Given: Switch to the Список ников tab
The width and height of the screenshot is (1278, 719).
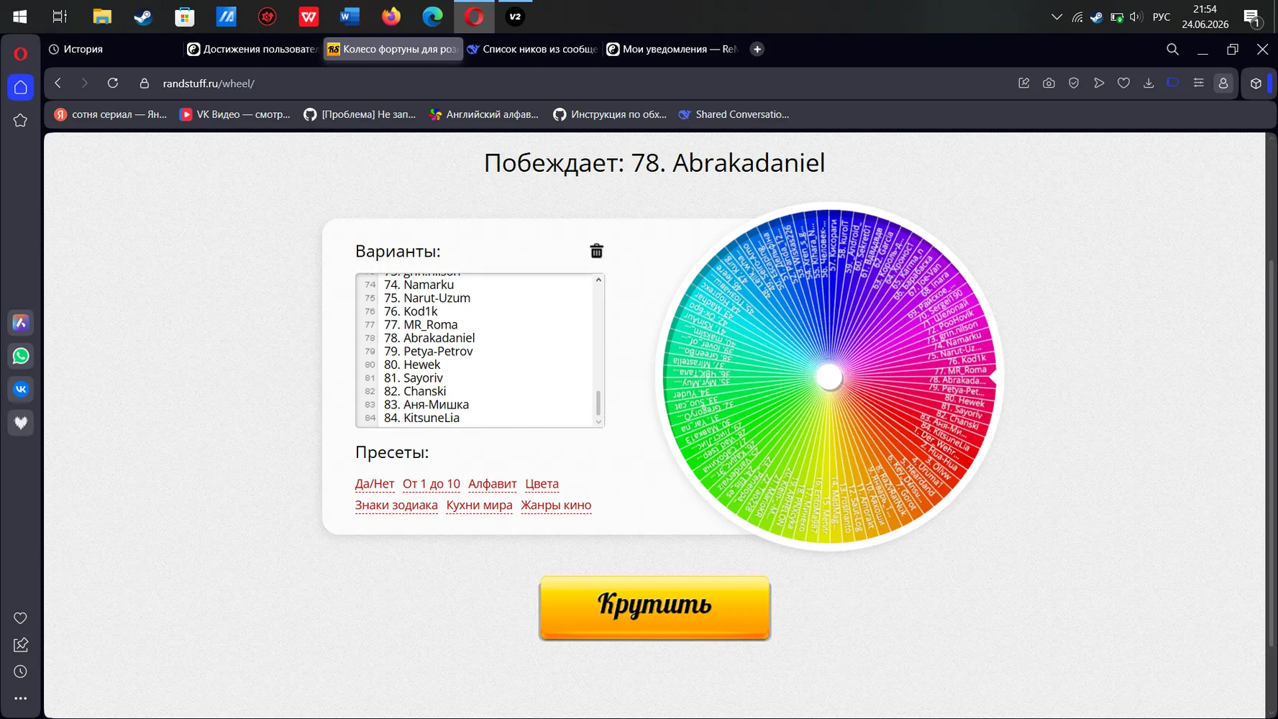Looking at the screenshot, I should pos(532,49).
